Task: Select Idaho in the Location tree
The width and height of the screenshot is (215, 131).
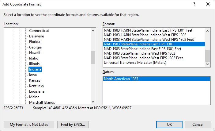Action: click(34, 58)
